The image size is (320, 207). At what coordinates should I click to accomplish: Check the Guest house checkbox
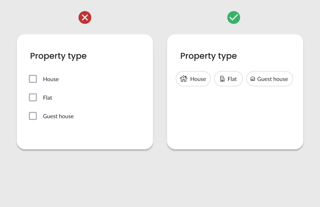[x=33, y=116]
